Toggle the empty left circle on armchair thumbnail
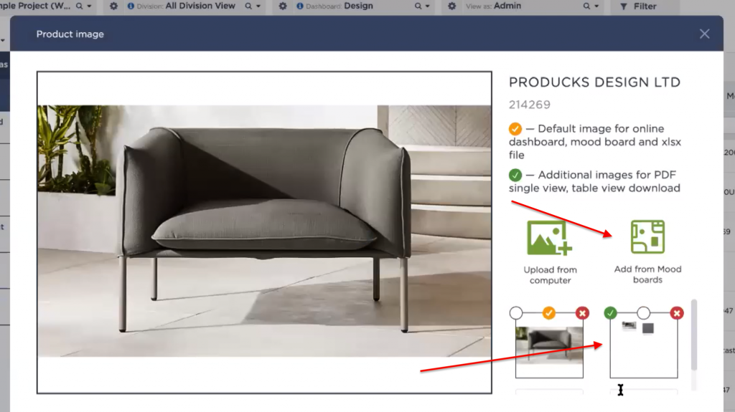Image resolution: width=735 pixels, height=412 pixels. pyautogui.click(x=516, y=312)
